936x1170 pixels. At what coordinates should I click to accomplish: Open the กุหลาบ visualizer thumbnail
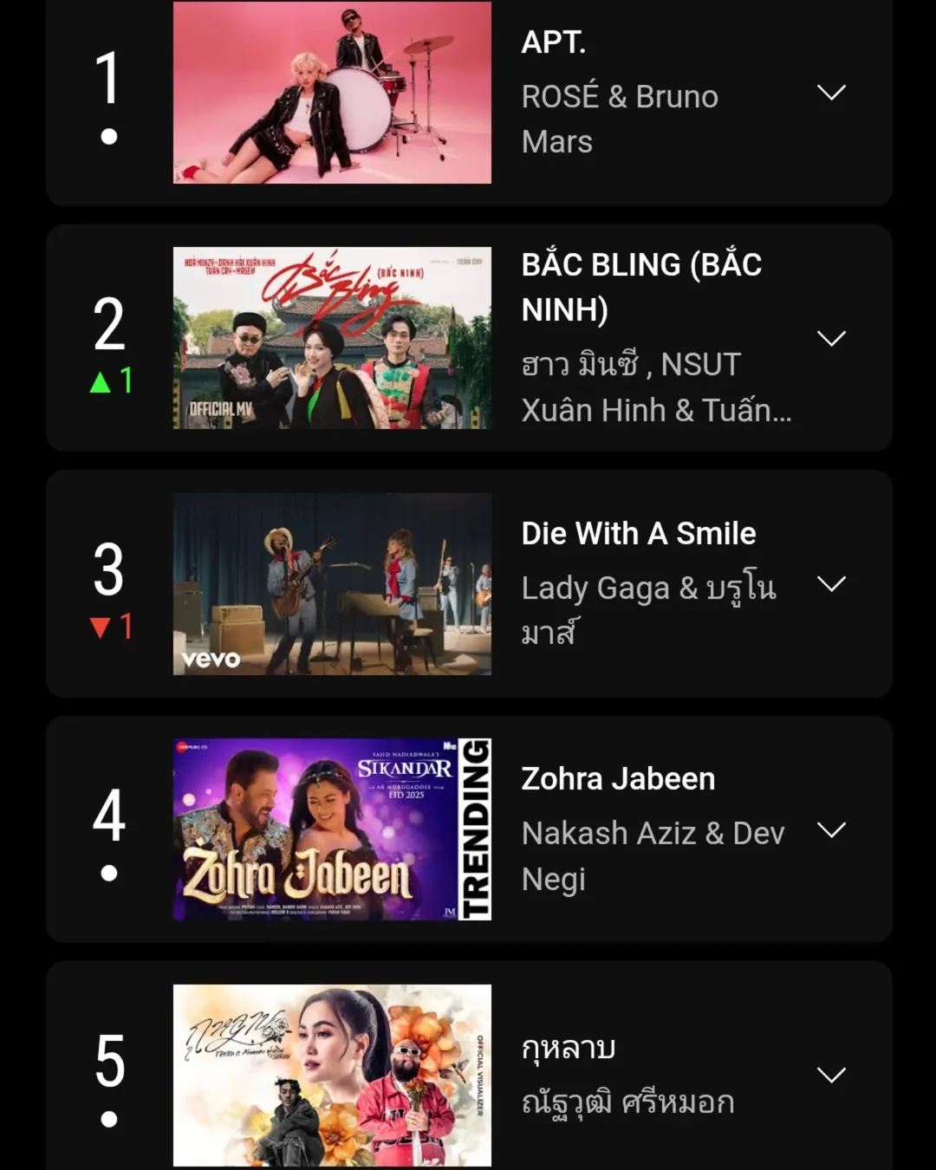click(x=332, y=1076)
